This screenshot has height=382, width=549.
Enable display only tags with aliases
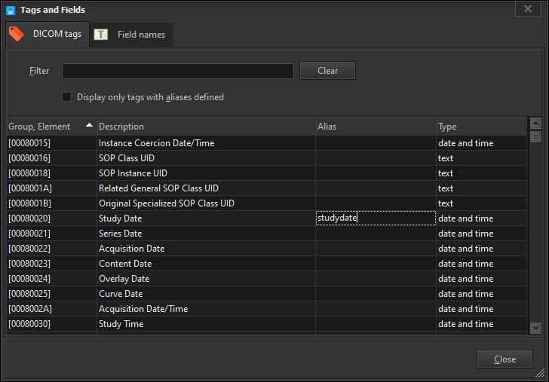point(67,97)
